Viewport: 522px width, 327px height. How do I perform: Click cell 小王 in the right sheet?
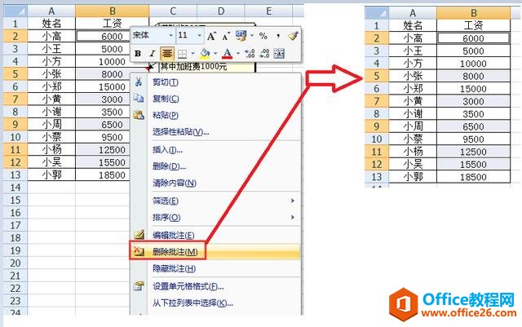(413, 51)
